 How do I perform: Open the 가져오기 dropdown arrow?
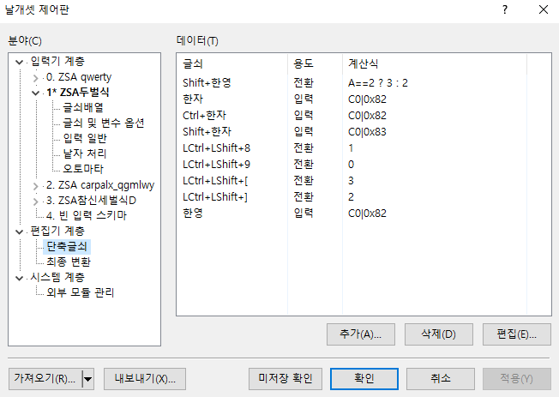pos(87,378)
